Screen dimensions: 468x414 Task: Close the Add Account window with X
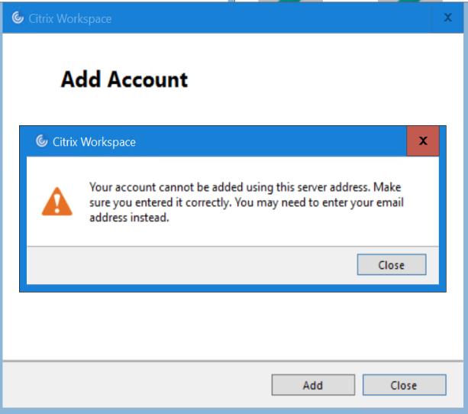447,18
